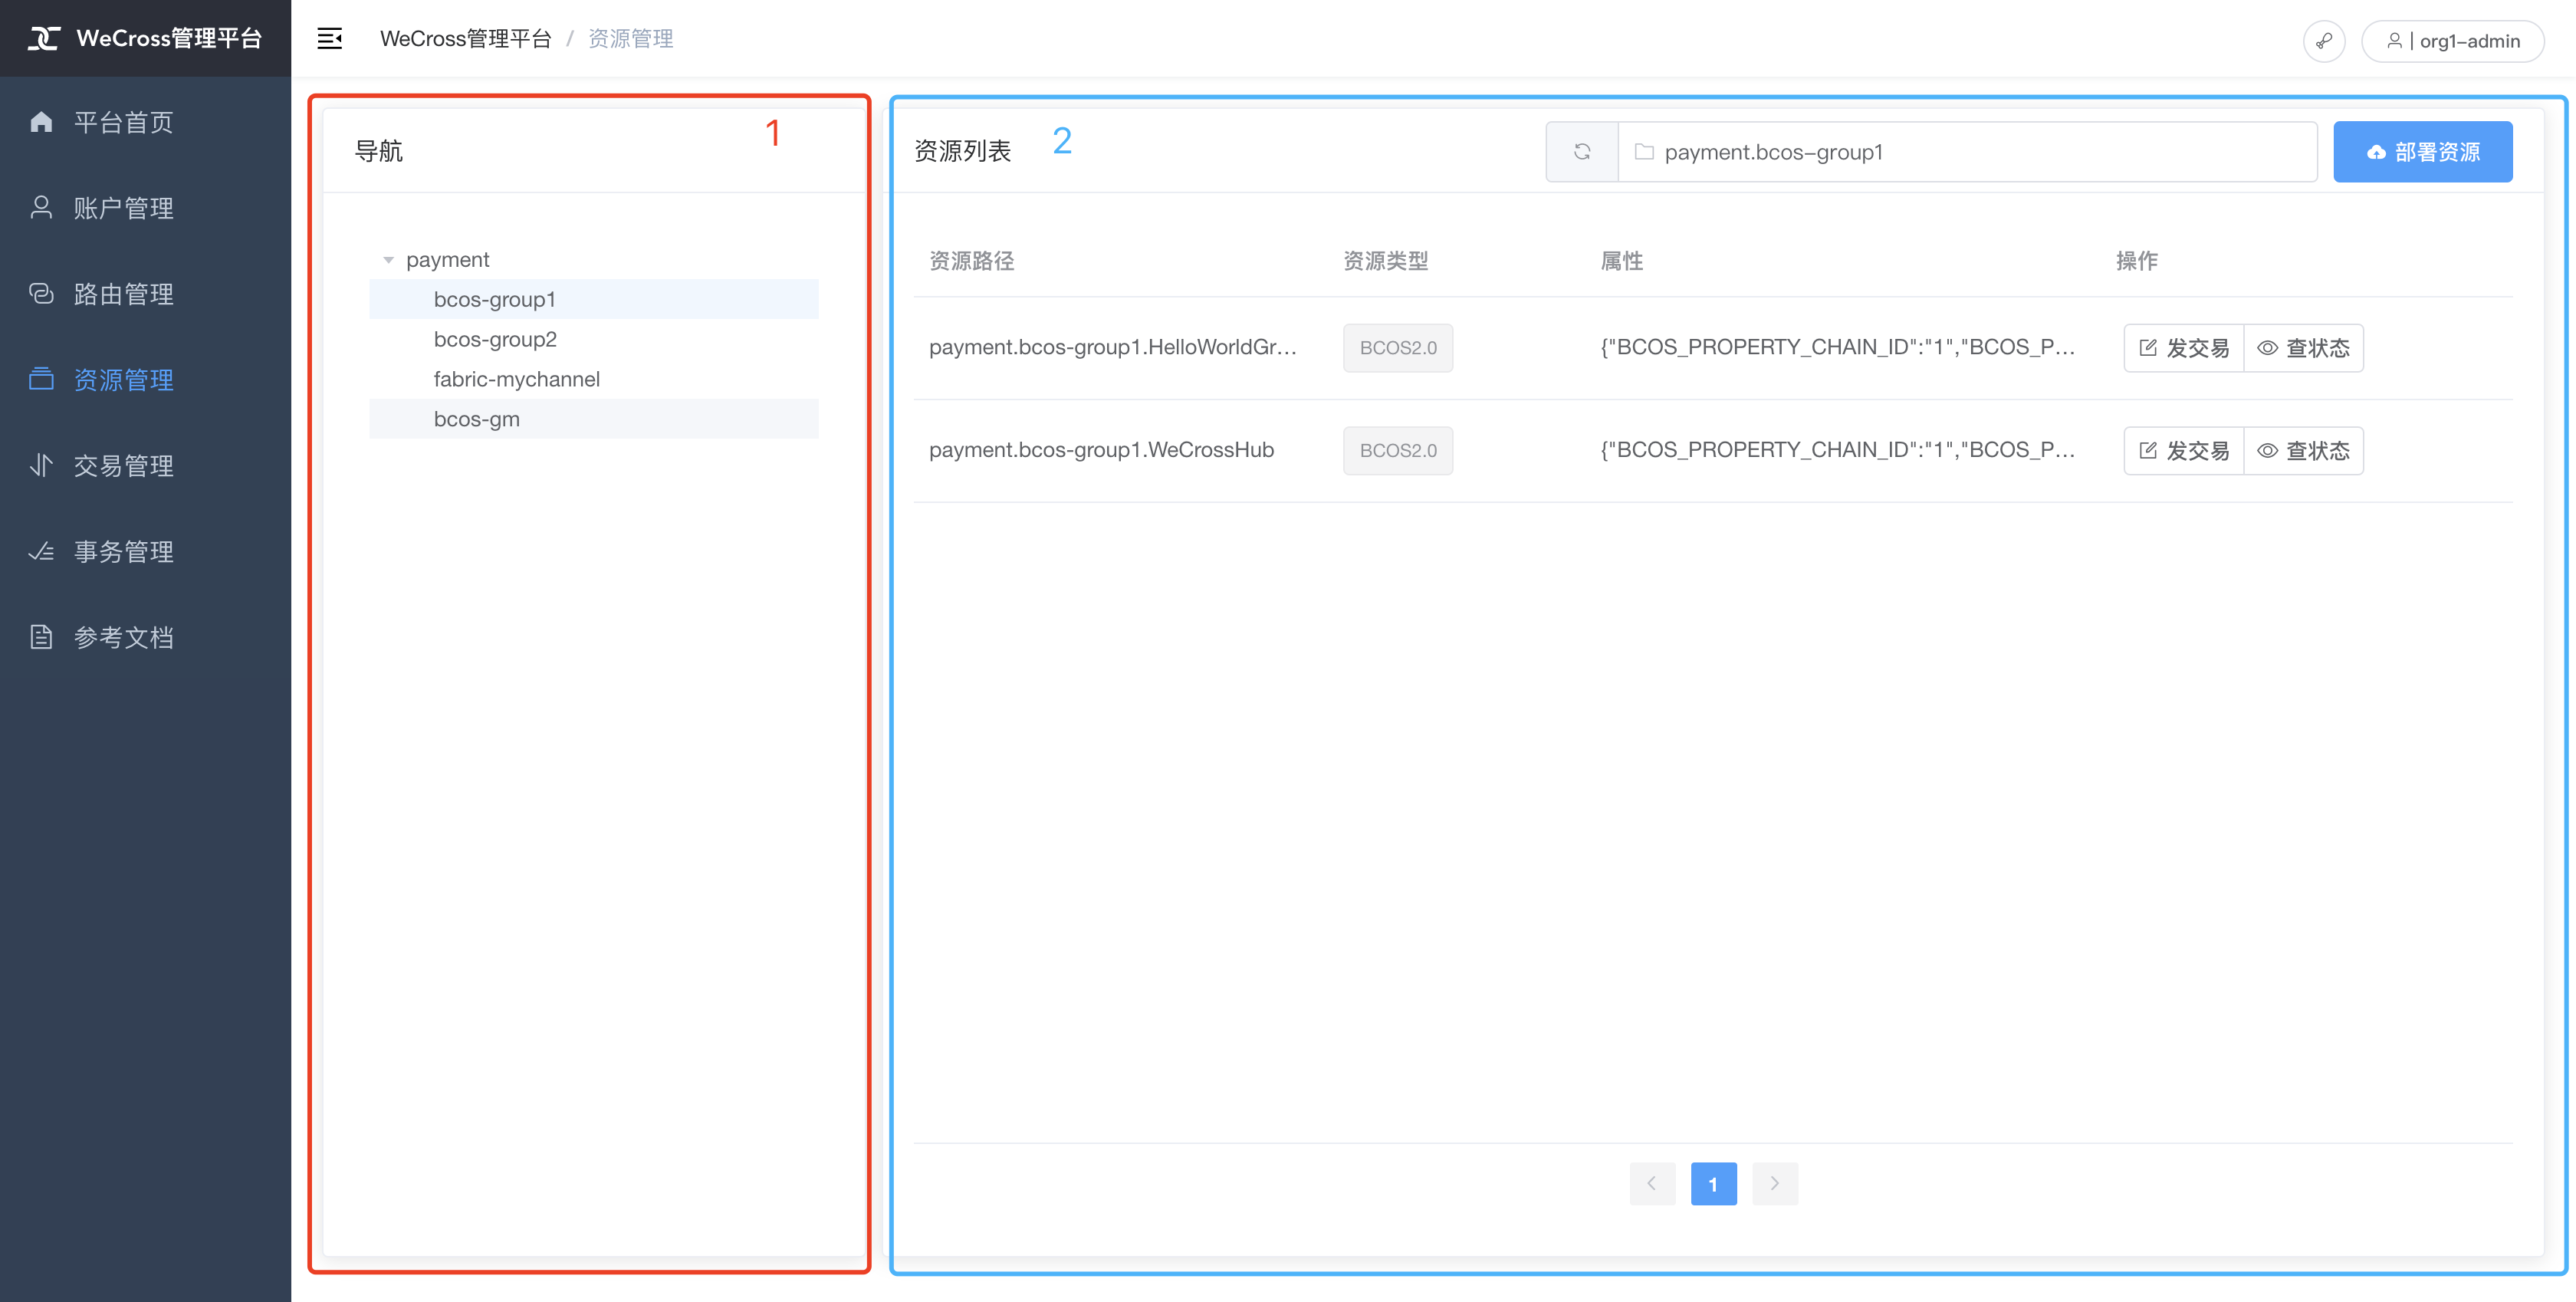The width and height of the screenshot is (2576, 1302).
Task: Toggle the sidebar collapse hamburger icon
Action: click(x=330, y=38)
